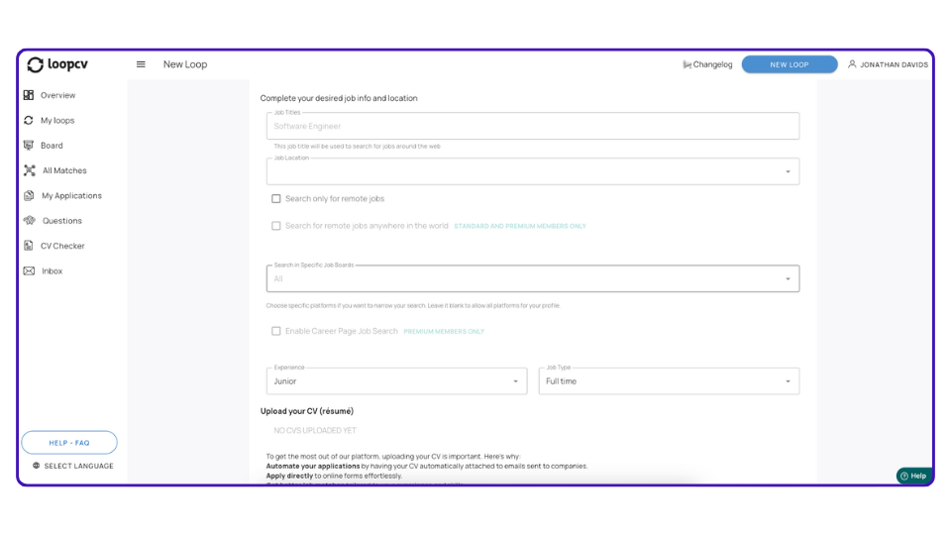Open the Experience dropdown set to Junior

(x=396, y=381)
